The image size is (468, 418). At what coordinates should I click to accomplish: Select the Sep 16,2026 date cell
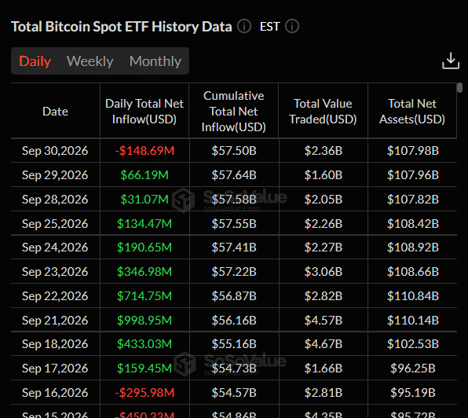coord(55,393)
